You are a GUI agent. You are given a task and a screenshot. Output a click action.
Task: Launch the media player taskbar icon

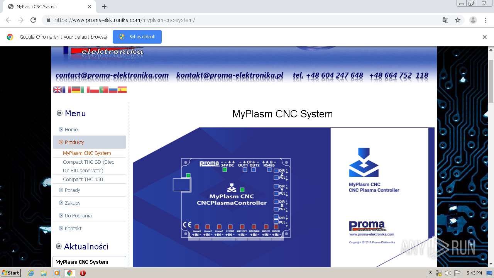[57, 273]
